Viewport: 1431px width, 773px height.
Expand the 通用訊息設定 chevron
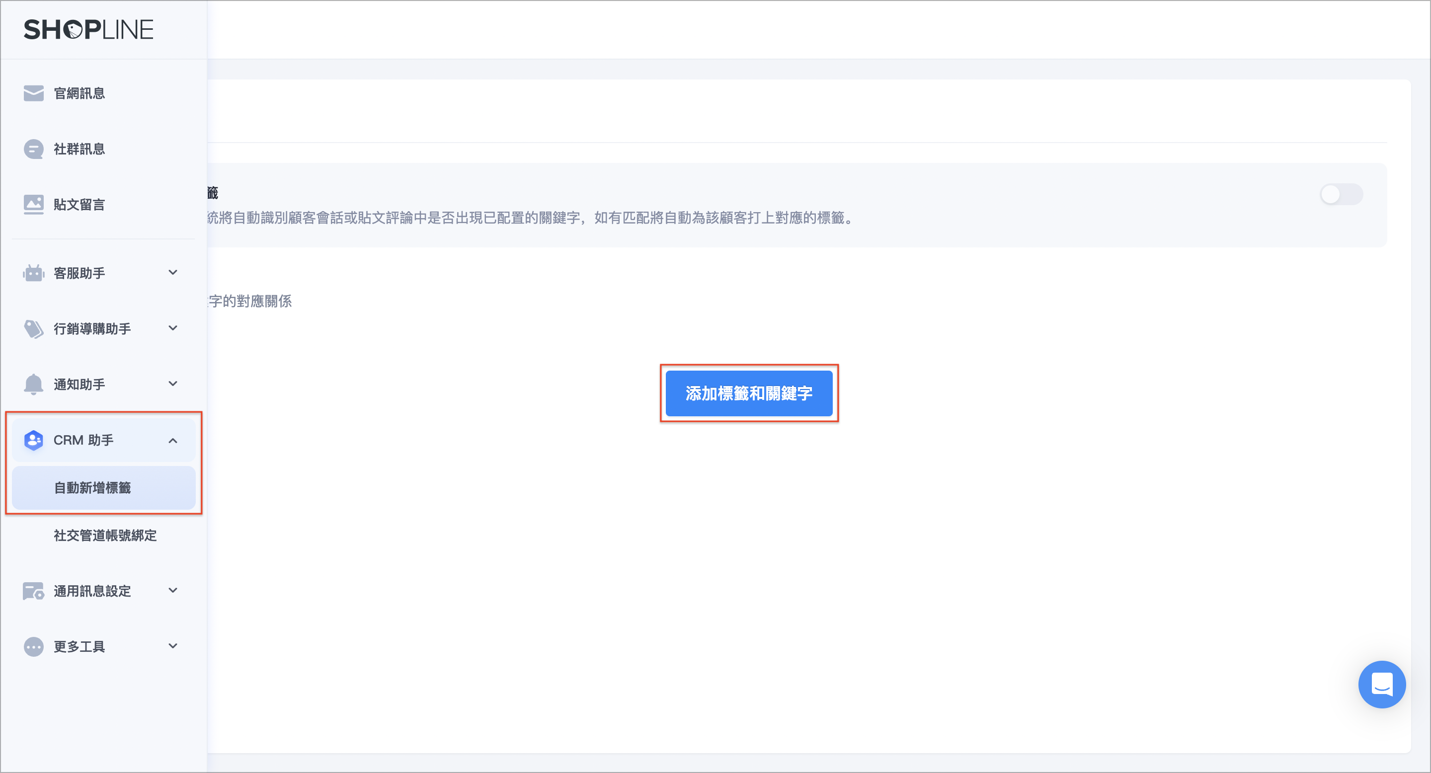pos(173,590)
